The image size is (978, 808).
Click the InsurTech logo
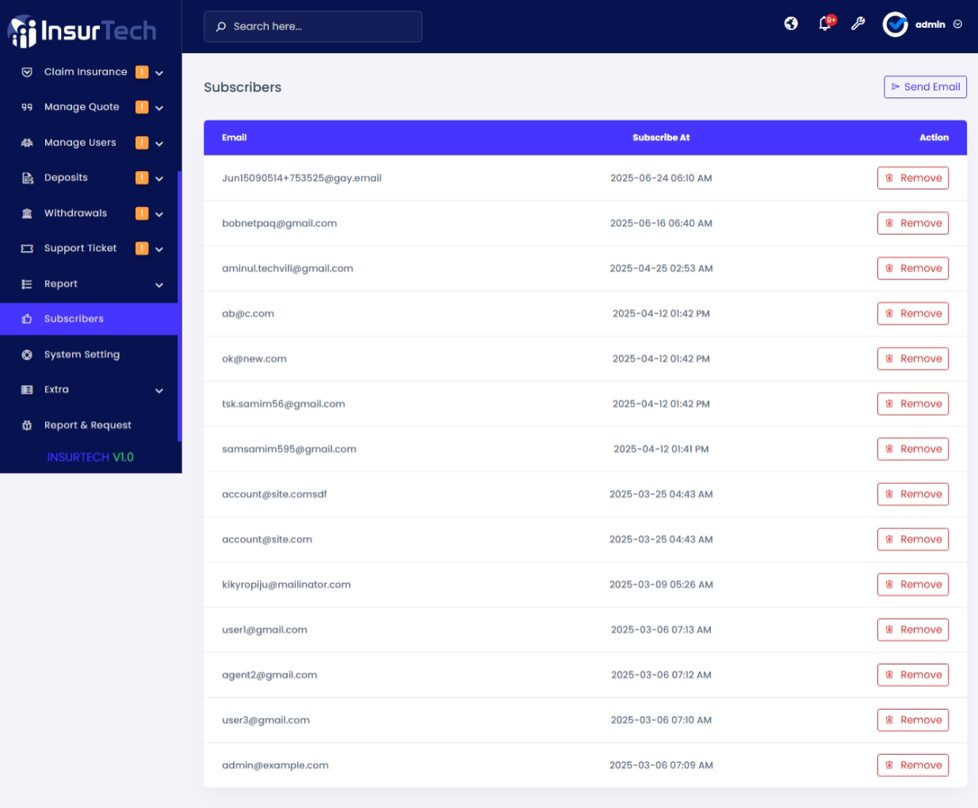click(82, 31)
